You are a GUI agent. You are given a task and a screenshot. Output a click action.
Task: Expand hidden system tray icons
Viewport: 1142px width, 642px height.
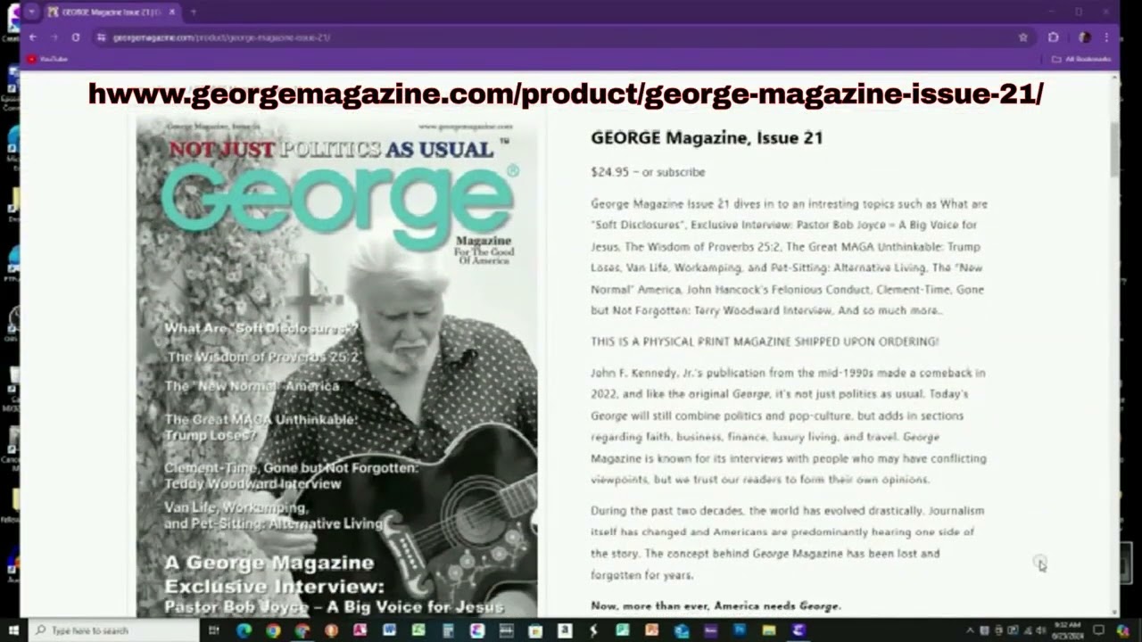click(x=970, y=630)
